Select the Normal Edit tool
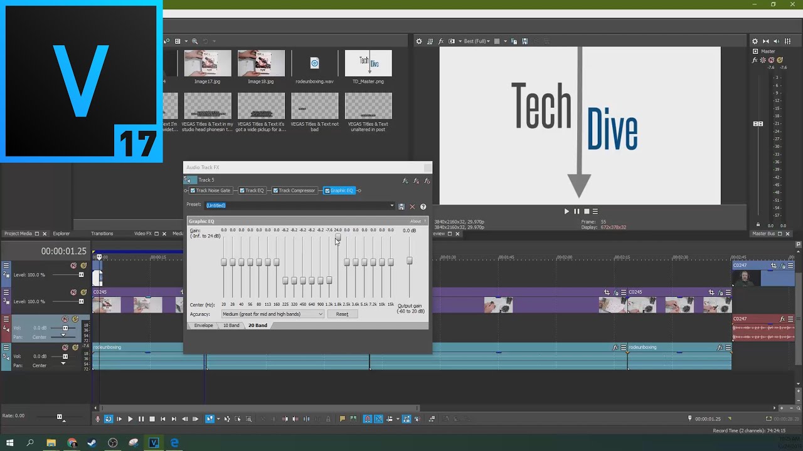 point(210,419)
